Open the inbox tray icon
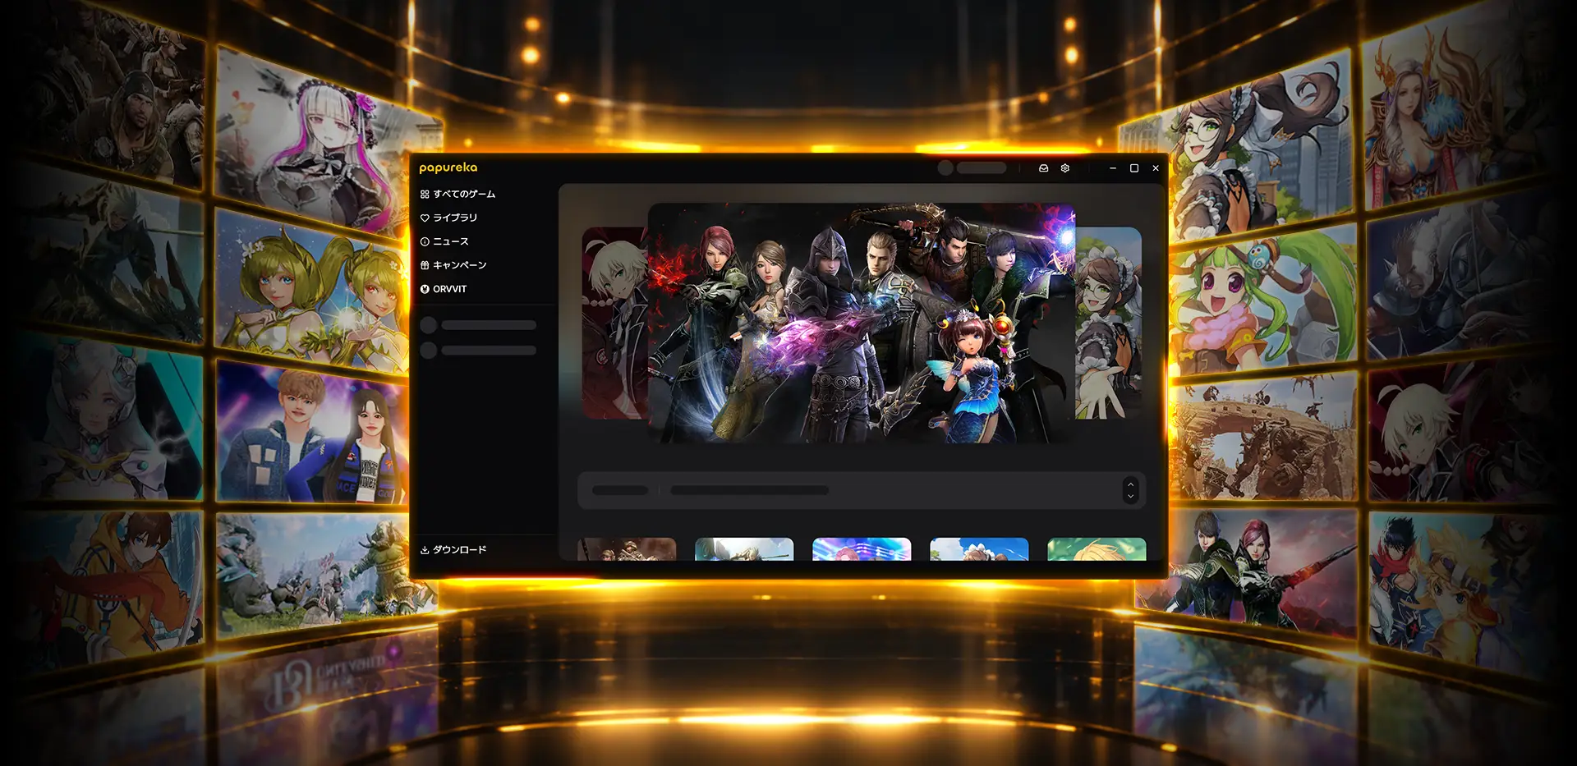This screenshot has width=1577, height=766. (x=1043, y=168)
